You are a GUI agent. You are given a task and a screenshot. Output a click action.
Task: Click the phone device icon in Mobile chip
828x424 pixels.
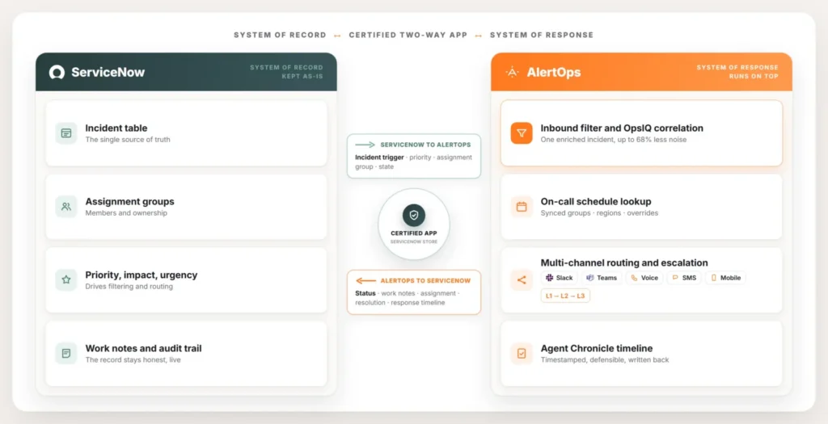(714, 277)
